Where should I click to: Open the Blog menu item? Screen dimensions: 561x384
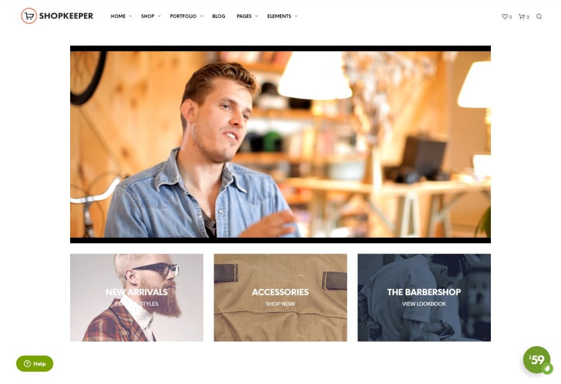[219, 16]
